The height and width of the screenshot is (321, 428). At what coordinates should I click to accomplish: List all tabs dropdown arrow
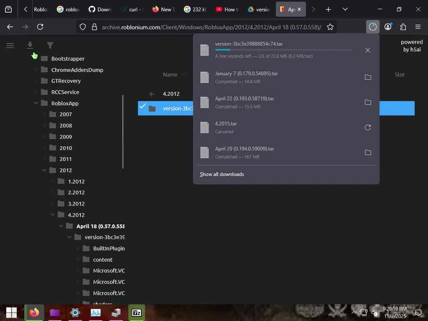click(345, 9)
